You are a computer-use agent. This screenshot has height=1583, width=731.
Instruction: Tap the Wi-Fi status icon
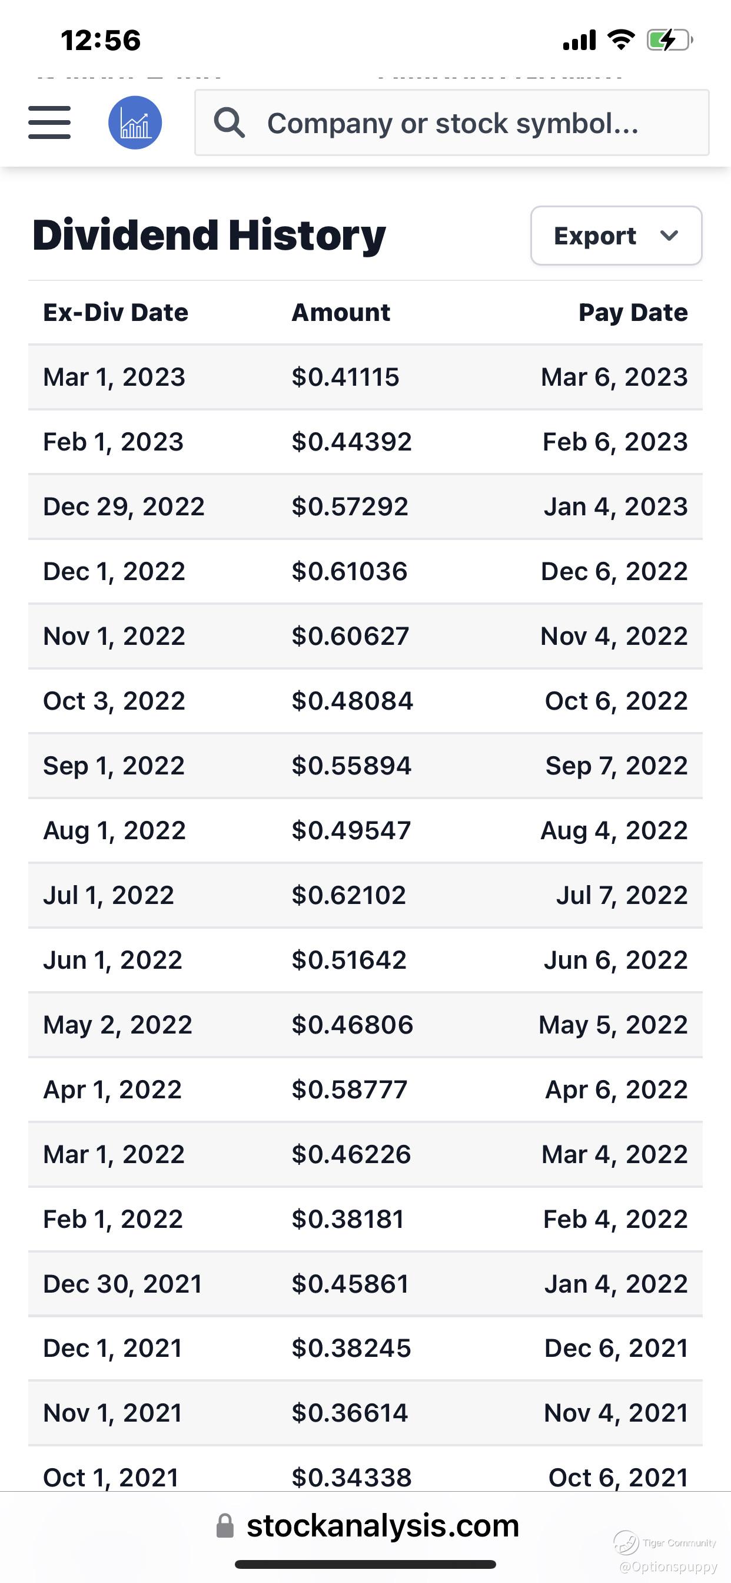(x=620, y=40)
